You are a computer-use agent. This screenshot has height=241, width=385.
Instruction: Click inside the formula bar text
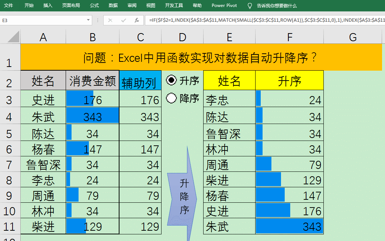coord(265,20)
